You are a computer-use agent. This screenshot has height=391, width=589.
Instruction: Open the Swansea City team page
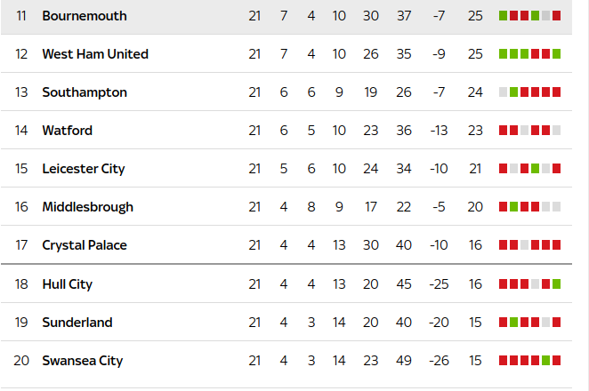tap(82, 361)
